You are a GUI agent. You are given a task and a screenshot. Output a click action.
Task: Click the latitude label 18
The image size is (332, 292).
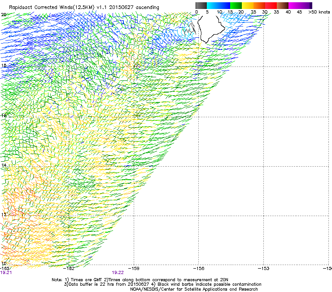point(4,66)
